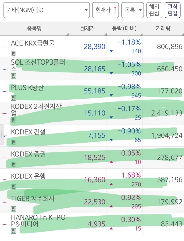Sort by the 종목명 column header
This screenshot has width=184, height=241.
(x=34, y=28)
